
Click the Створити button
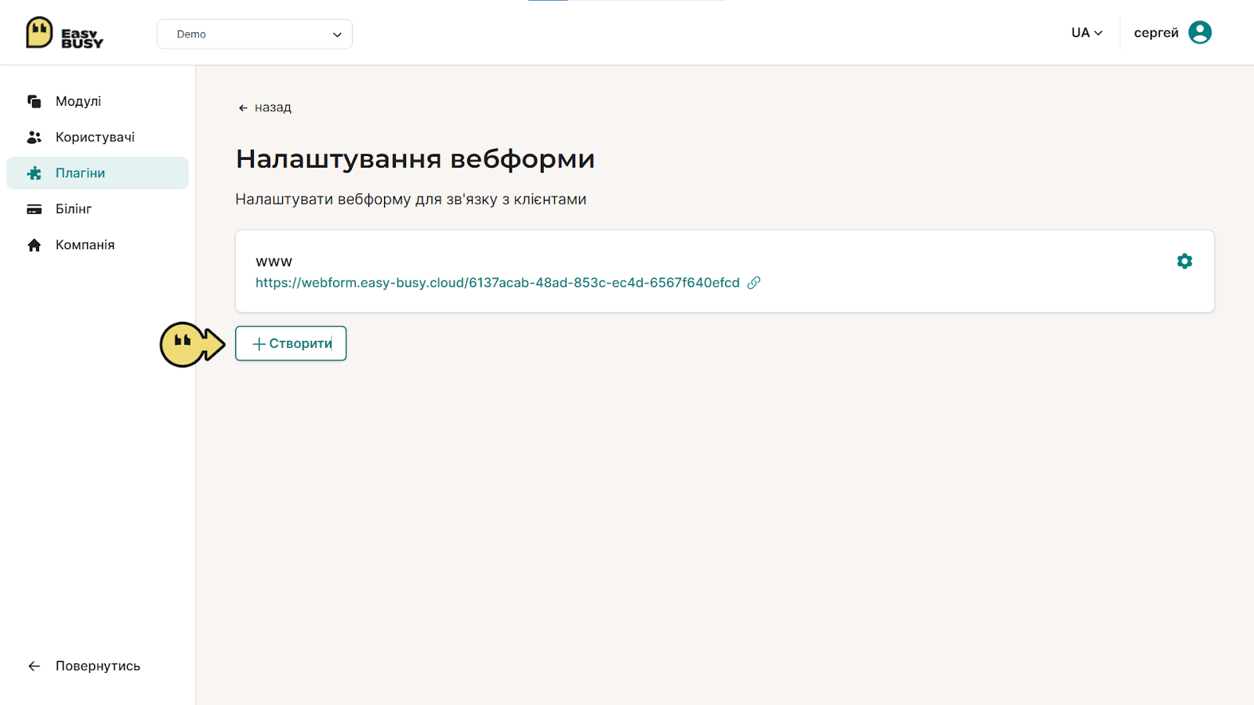[x=291, y=343]
